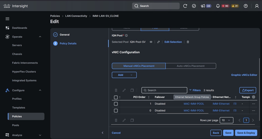Go to the next table page
The image size is (262, 139).
point(253,120)
